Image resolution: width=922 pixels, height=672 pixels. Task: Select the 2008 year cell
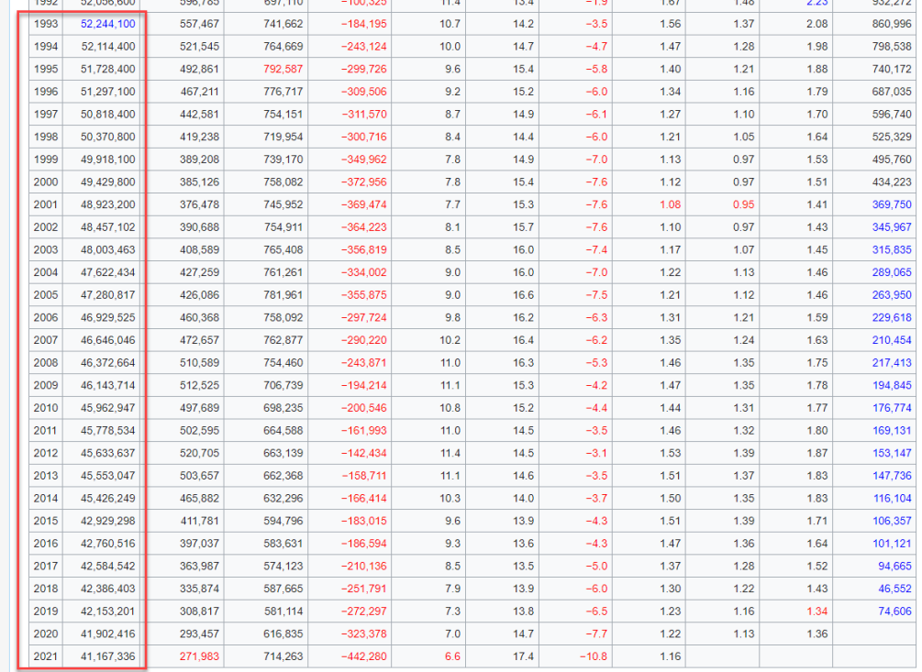coord(46,363)
